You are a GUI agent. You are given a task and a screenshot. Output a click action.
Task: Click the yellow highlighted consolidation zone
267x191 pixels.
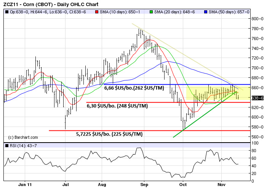[x=218, y=93]
